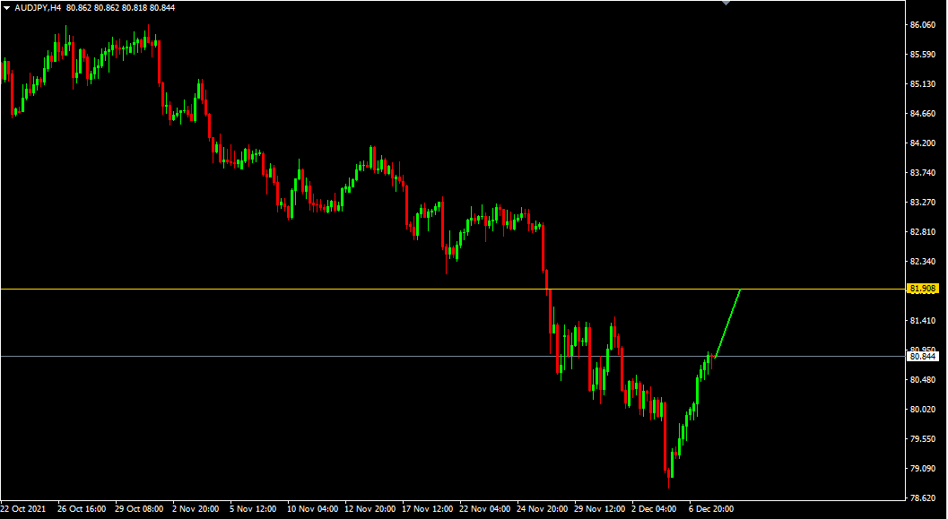The width and height of the screenshot is (948, 519).
Task: Click the small triangle before AUDJPY,H4
Action: 6,8
